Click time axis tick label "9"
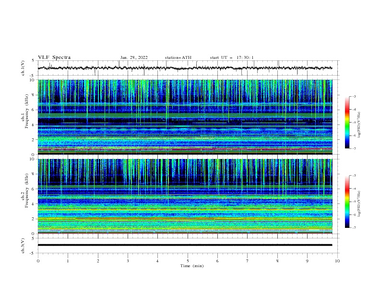The height and width of the screenshot is (293, 380). tap(307, 261)
